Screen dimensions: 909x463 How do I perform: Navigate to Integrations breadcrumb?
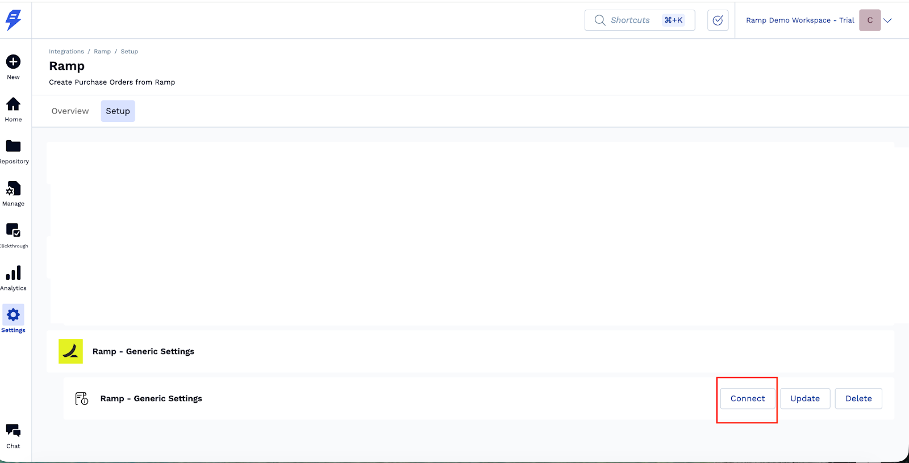[66, 52]
